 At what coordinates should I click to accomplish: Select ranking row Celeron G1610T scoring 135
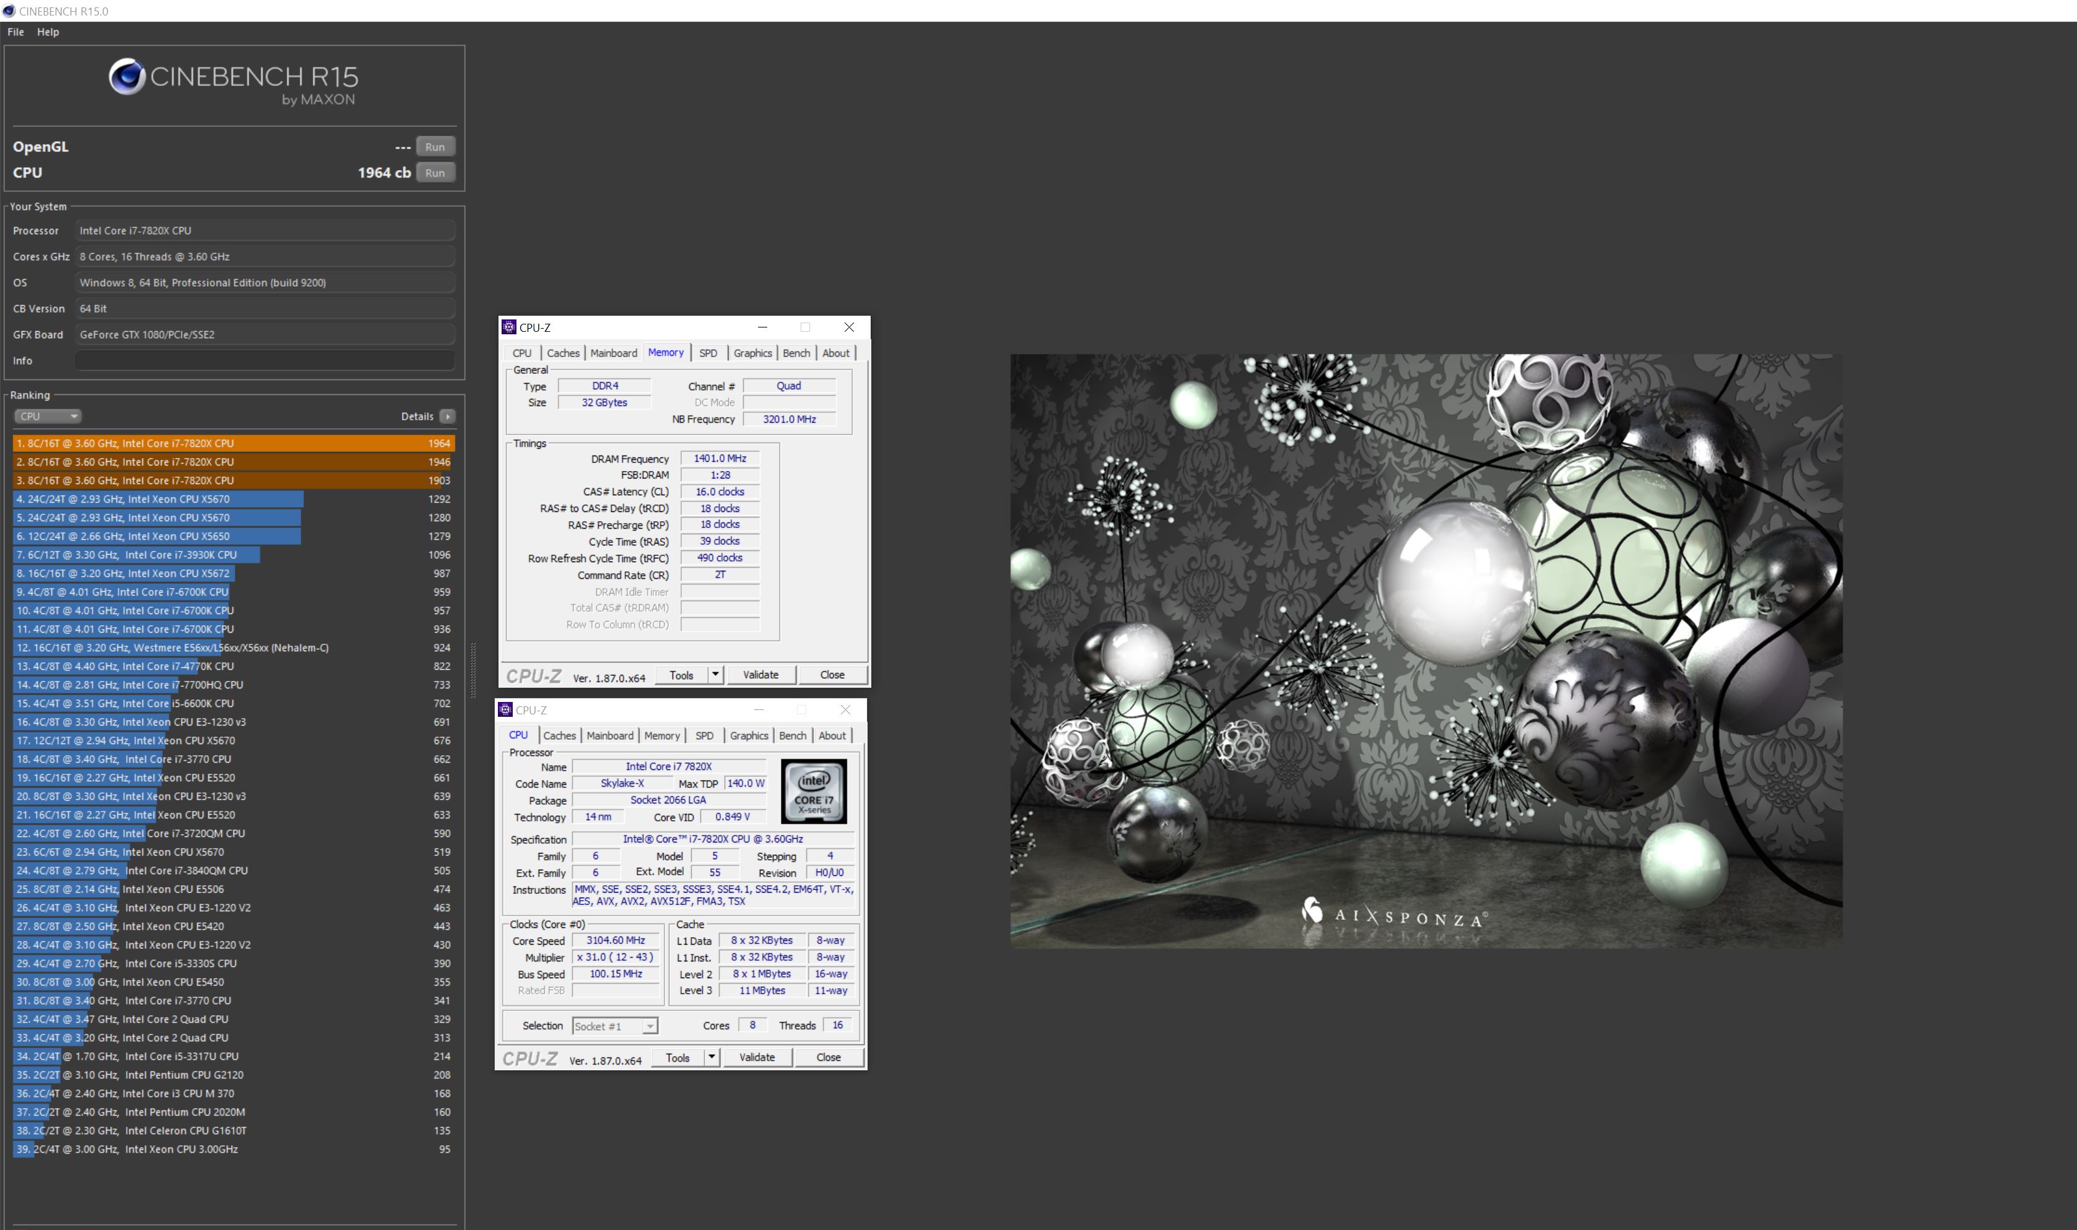234,1130
